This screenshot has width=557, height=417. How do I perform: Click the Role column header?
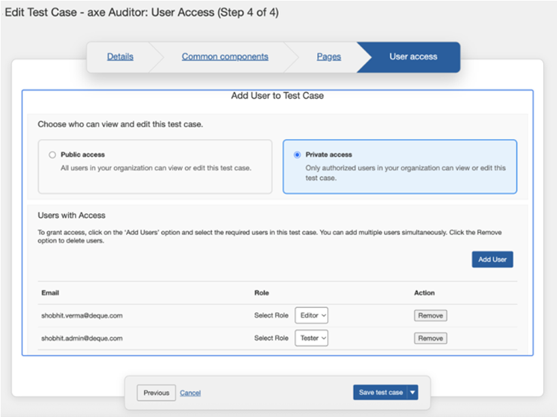(x=262, y=293)
